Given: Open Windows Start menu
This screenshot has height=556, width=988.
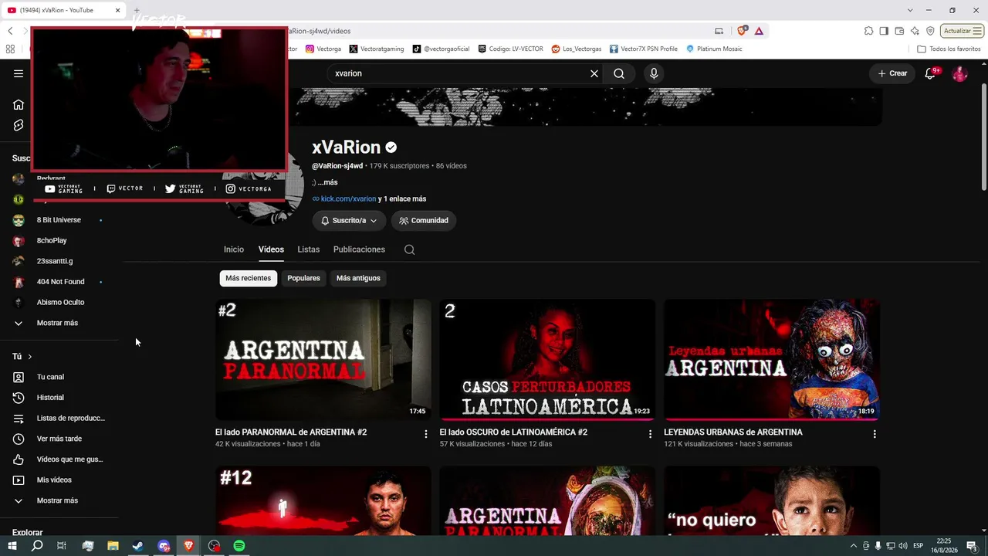Looking at the screenshot, I should pyautogui.click(x=12, y=546).
